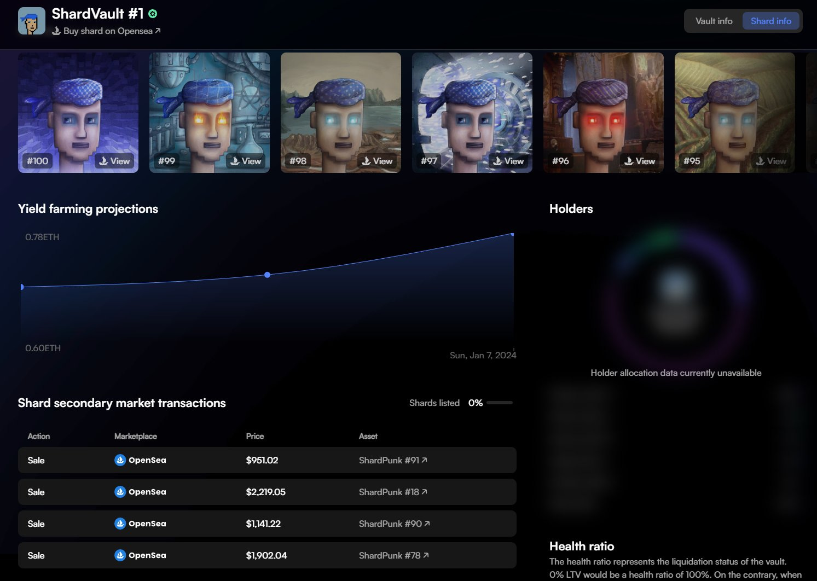The width and height of the screenshot is (817, 581).
Task: Click the OpenSea icon in the $1,141.22 row
Action: [120, 524]
